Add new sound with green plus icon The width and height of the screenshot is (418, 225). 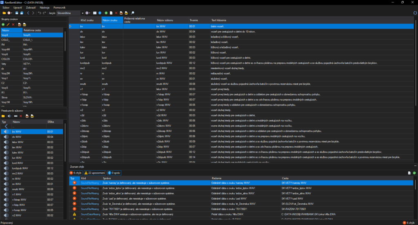coord(106,13)
